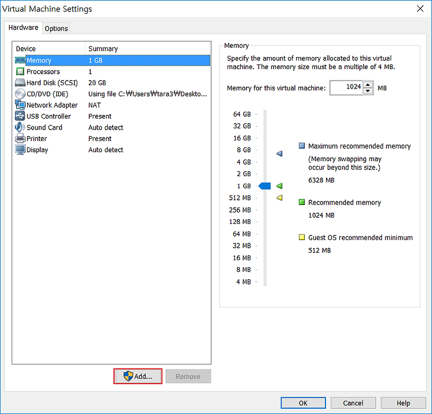Click the 16 GB slider scale label

click(x=242, y=138)
